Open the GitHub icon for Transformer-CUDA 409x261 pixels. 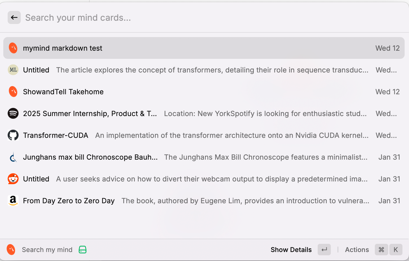tap(13, 135)
